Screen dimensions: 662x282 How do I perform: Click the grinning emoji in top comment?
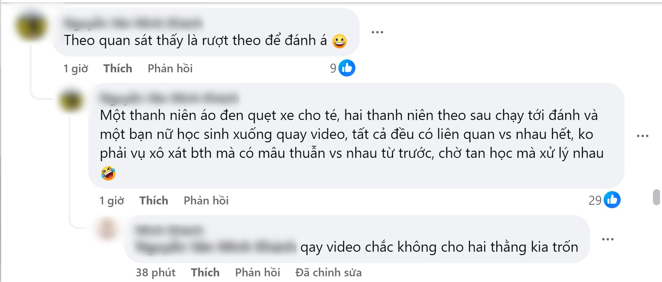[339, 41]
